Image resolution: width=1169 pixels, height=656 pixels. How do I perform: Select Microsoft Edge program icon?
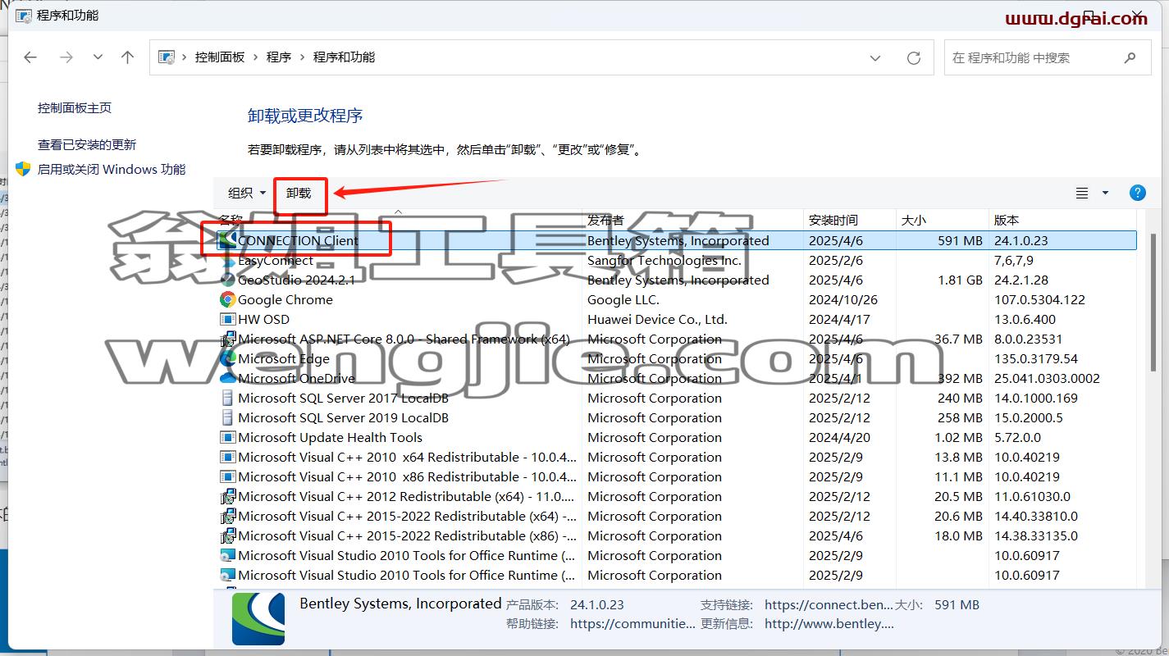[x=227, y=358]
